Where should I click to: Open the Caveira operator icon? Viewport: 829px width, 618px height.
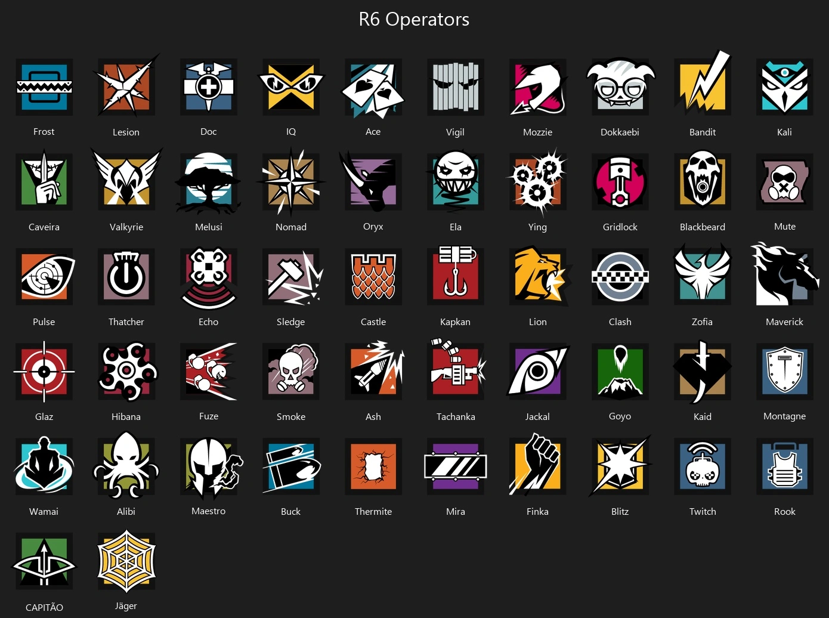[44, 180]
